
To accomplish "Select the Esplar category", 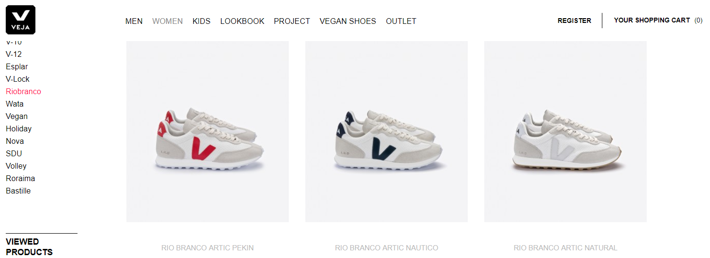I will coord(17,66).
